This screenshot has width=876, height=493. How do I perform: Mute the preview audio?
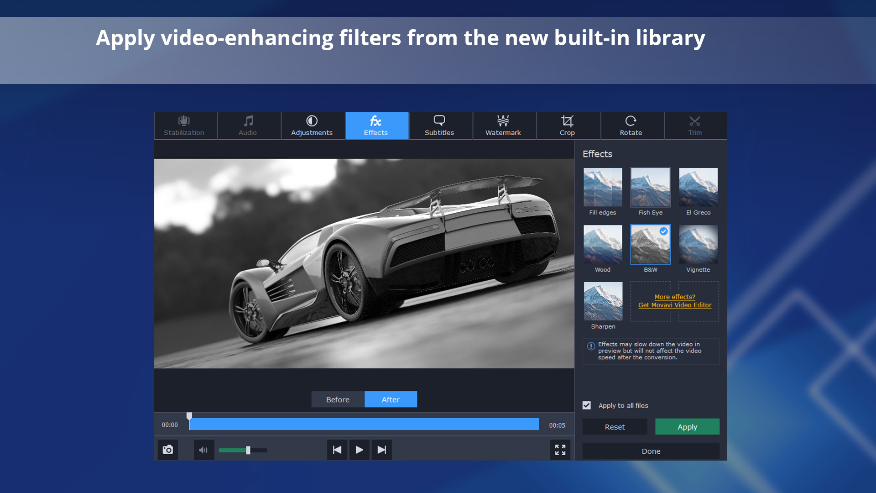click(x=204, y=450)
